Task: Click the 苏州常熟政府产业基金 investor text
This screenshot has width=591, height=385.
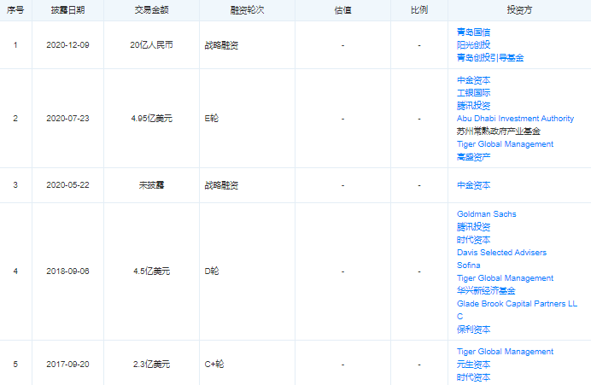Action: [498, 131]
